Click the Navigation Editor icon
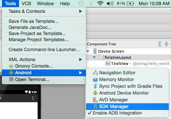Screen dimensions: 171x119 click(x=95, y=73)
